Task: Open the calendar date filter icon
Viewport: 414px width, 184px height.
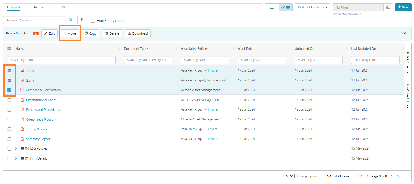Action: coord(388,7)
